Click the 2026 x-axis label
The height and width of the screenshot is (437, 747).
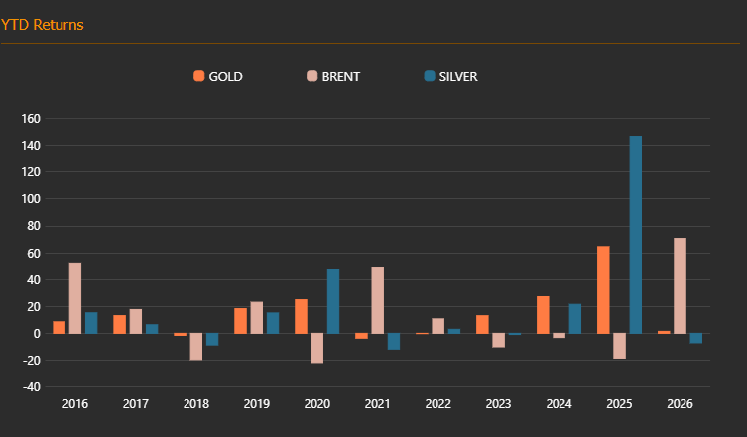tap(680, 404)
